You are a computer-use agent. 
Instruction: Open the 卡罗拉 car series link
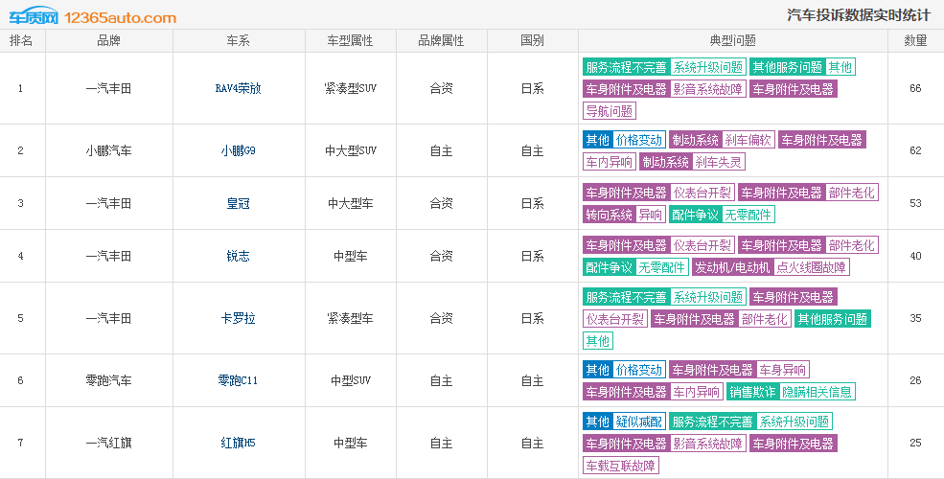tap(238, 318)
